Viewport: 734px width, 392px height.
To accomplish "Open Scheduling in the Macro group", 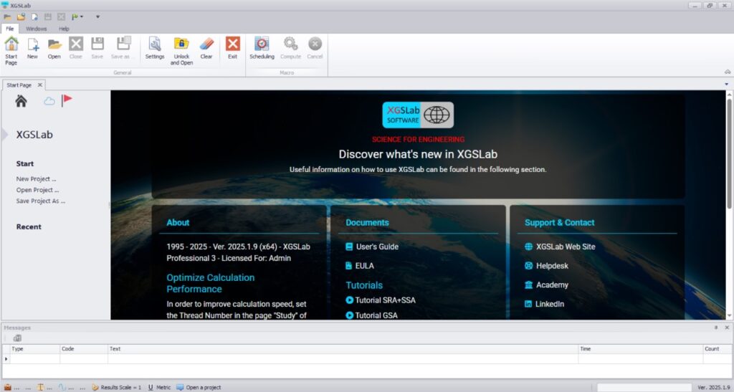I will coord(262,48).
